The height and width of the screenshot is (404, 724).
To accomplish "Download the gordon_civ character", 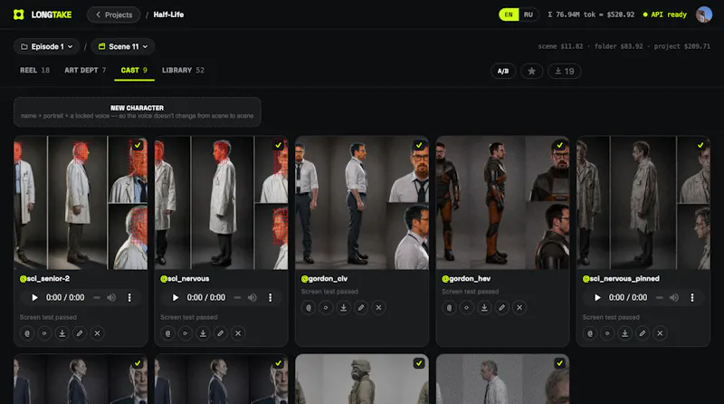I will point(344,307).
